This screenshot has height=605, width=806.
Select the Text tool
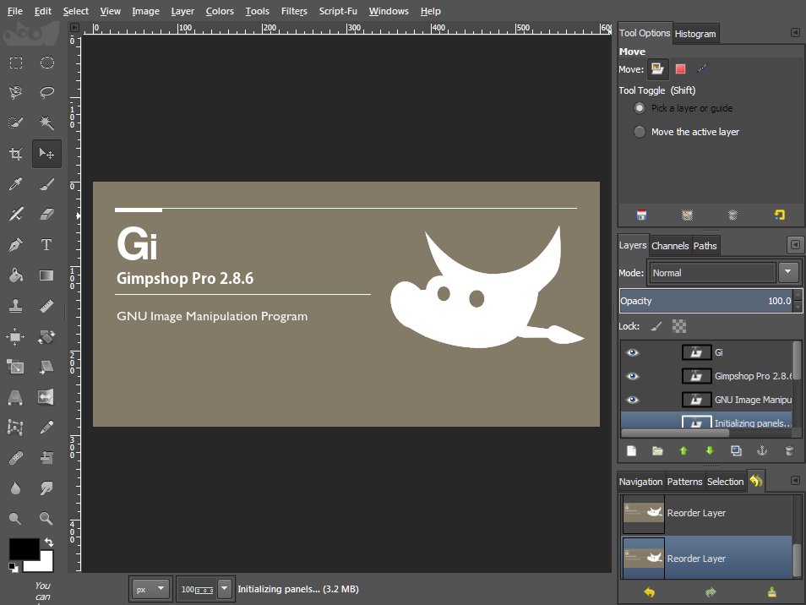[x=46, y=245]
